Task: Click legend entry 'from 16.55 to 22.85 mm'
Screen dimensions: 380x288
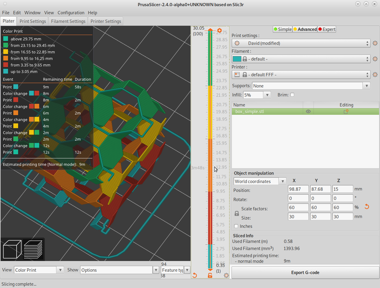Action: click(33, 52)
